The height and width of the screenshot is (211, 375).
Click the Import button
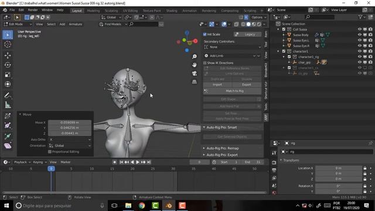click(217, 84)
